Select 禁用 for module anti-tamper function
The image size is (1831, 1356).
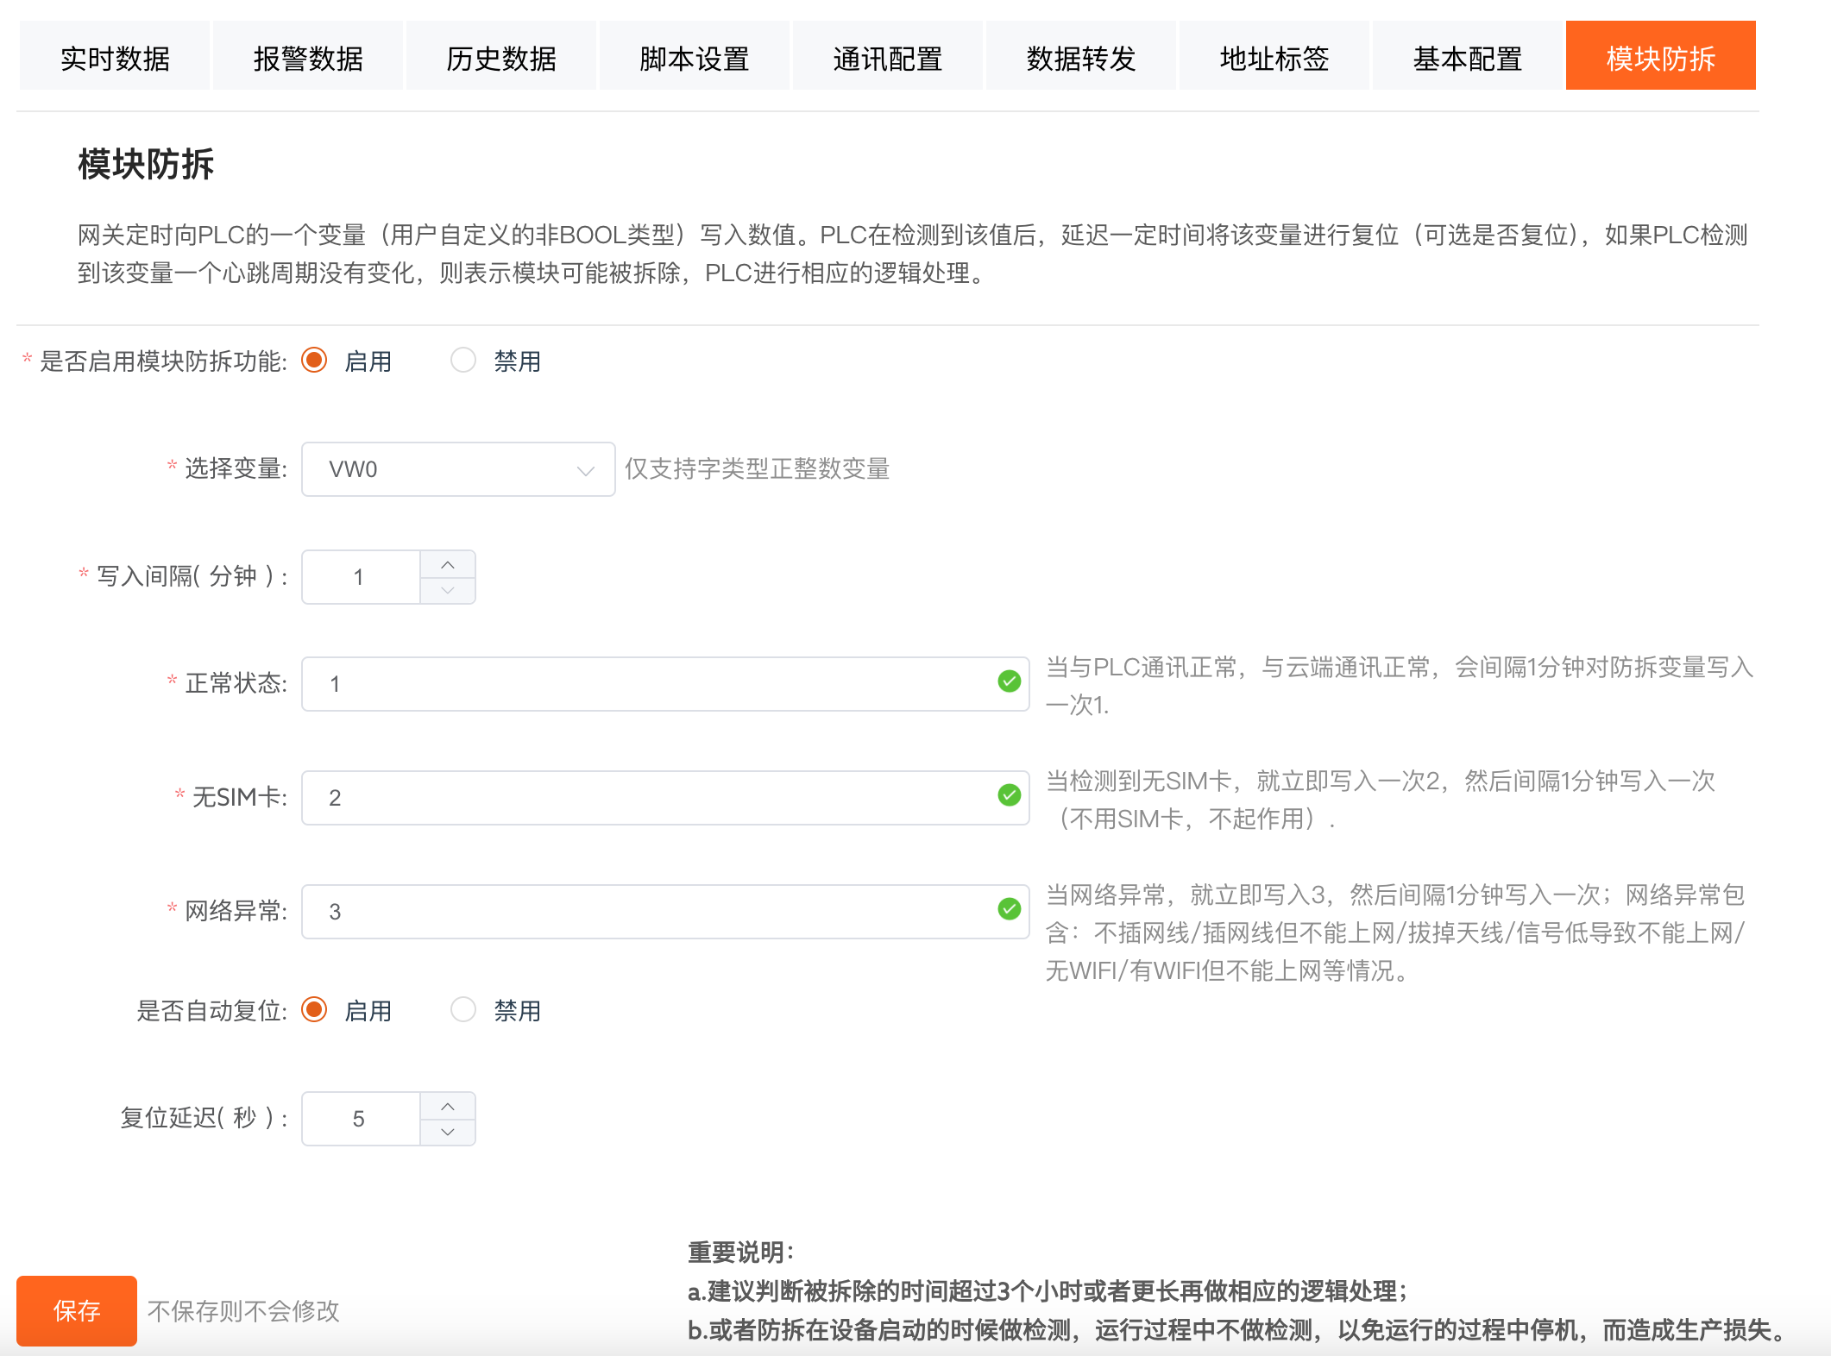(463, 360)
